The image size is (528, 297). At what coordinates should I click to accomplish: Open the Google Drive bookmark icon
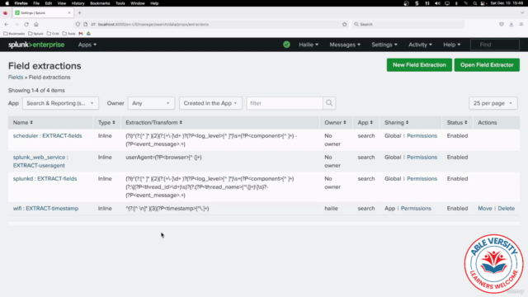pyautogui.click(x=88, y=34)
